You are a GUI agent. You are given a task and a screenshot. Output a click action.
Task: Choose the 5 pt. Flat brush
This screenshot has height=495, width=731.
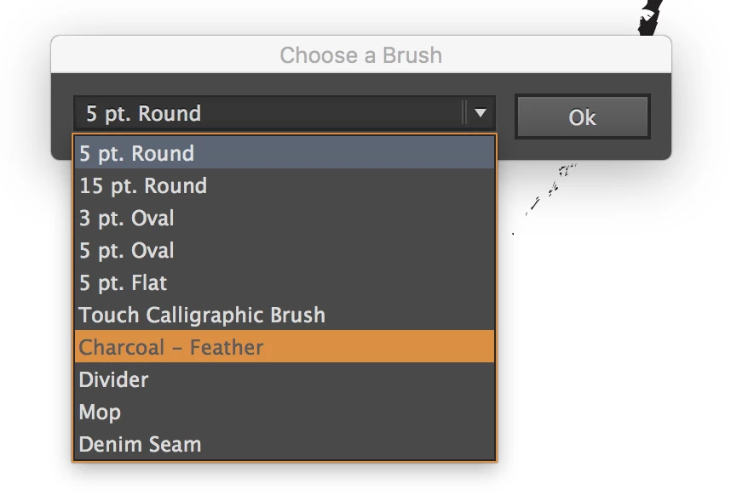pos(283,283)
